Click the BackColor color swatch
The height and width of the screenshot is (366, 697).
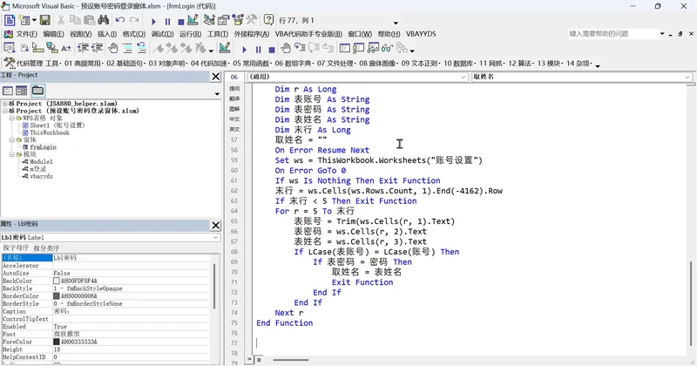[57, 281]
